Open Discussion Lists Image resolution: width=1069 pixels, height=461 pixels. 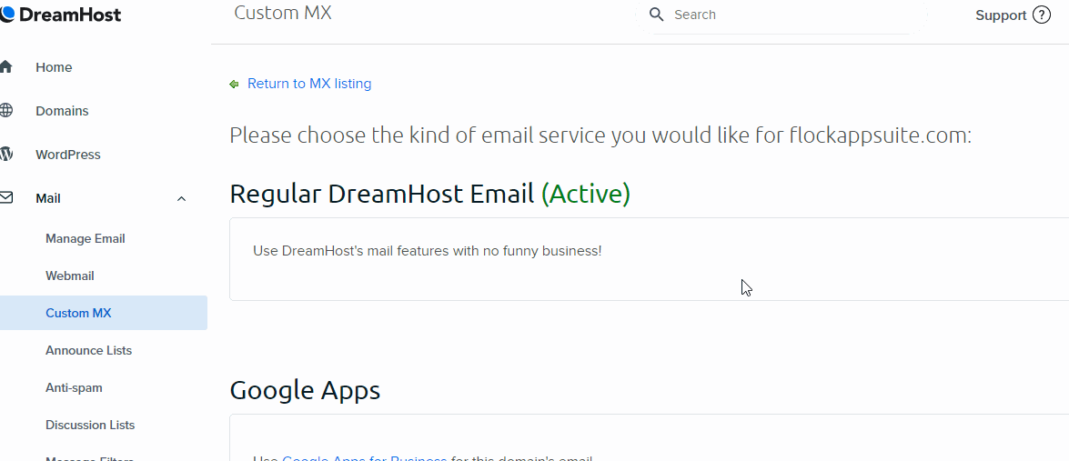tap(90, 425)
